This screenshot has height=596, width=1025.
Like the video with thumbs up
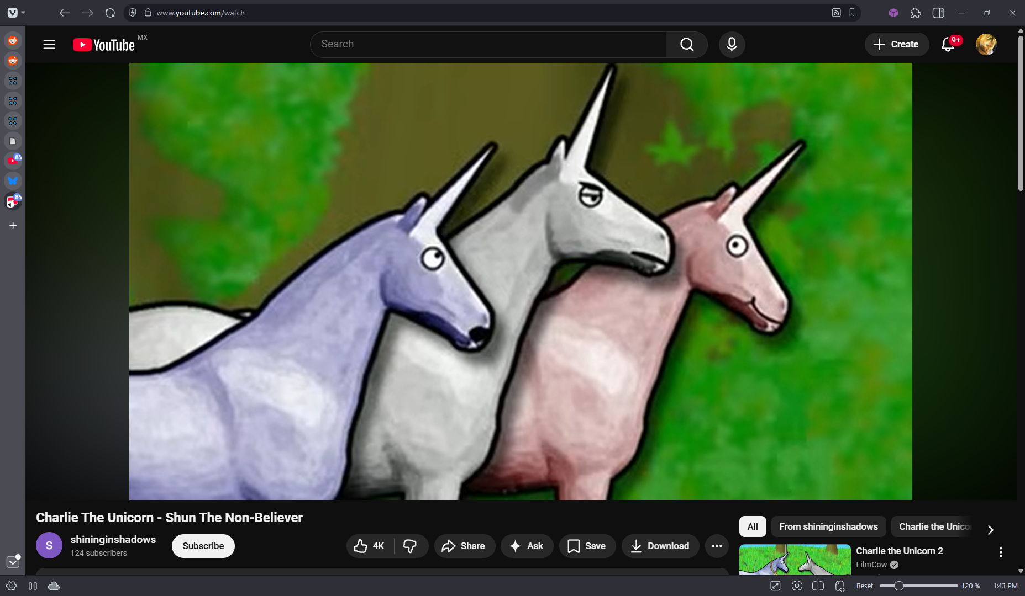point(370,546)
